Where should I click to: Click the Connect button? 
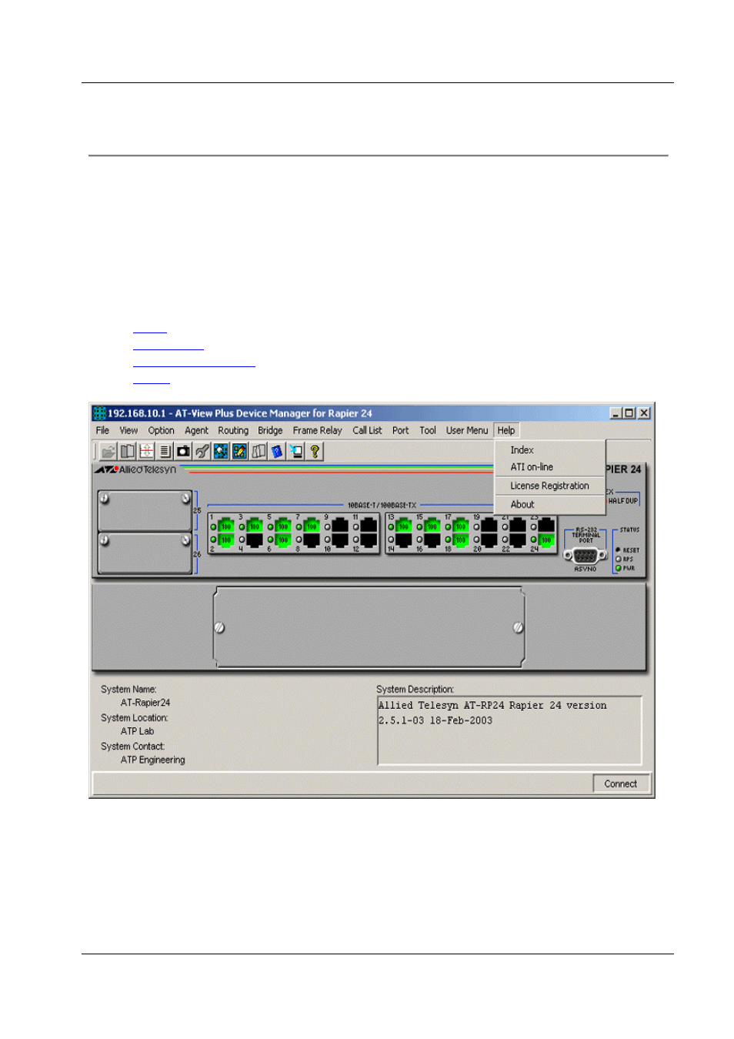pyautogui.click(x=620, y=783)
